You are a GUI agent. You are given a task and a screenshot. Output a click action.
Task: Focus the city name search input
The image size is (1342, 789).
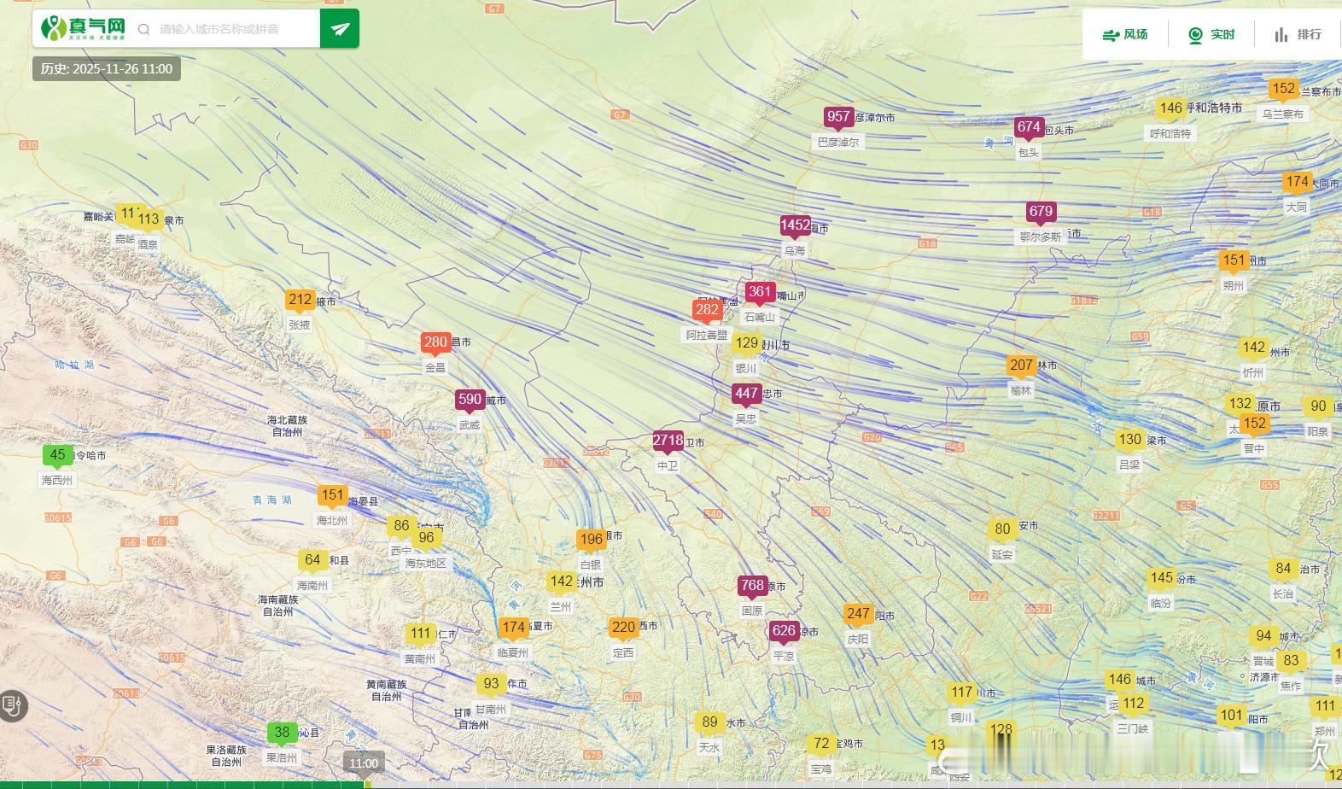tap(235, 29)
